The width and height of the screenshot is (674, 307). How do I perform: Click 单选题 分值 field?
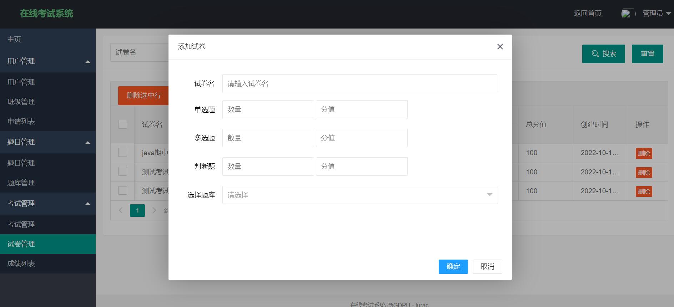pos(362,109)
